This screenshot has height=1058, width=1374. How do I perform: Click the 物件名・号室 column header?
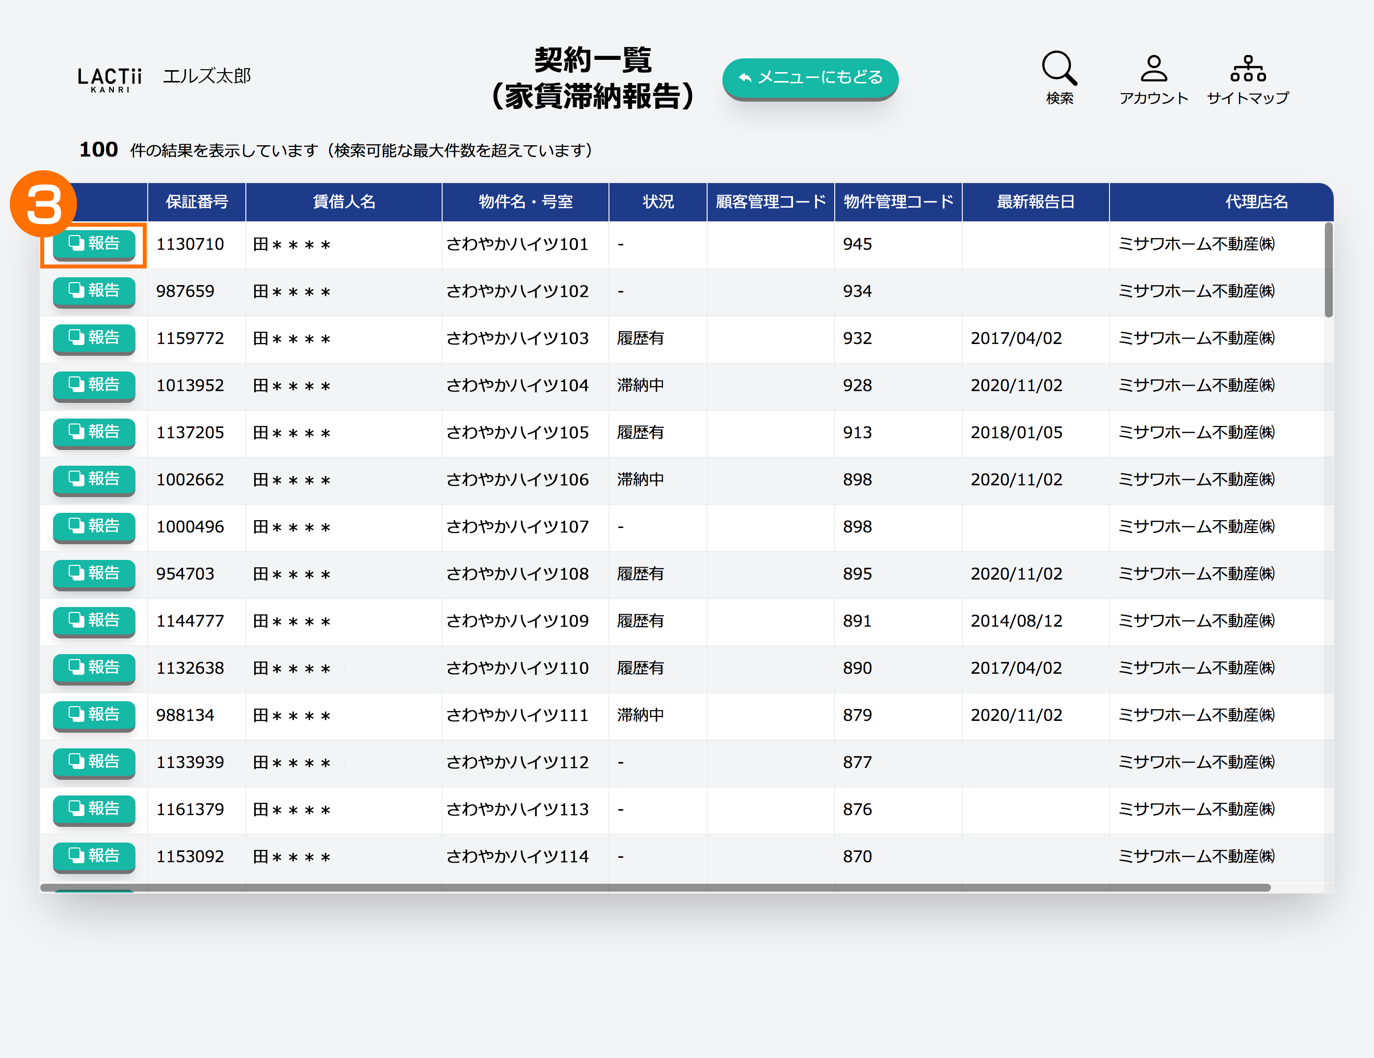tap(526, 202)
